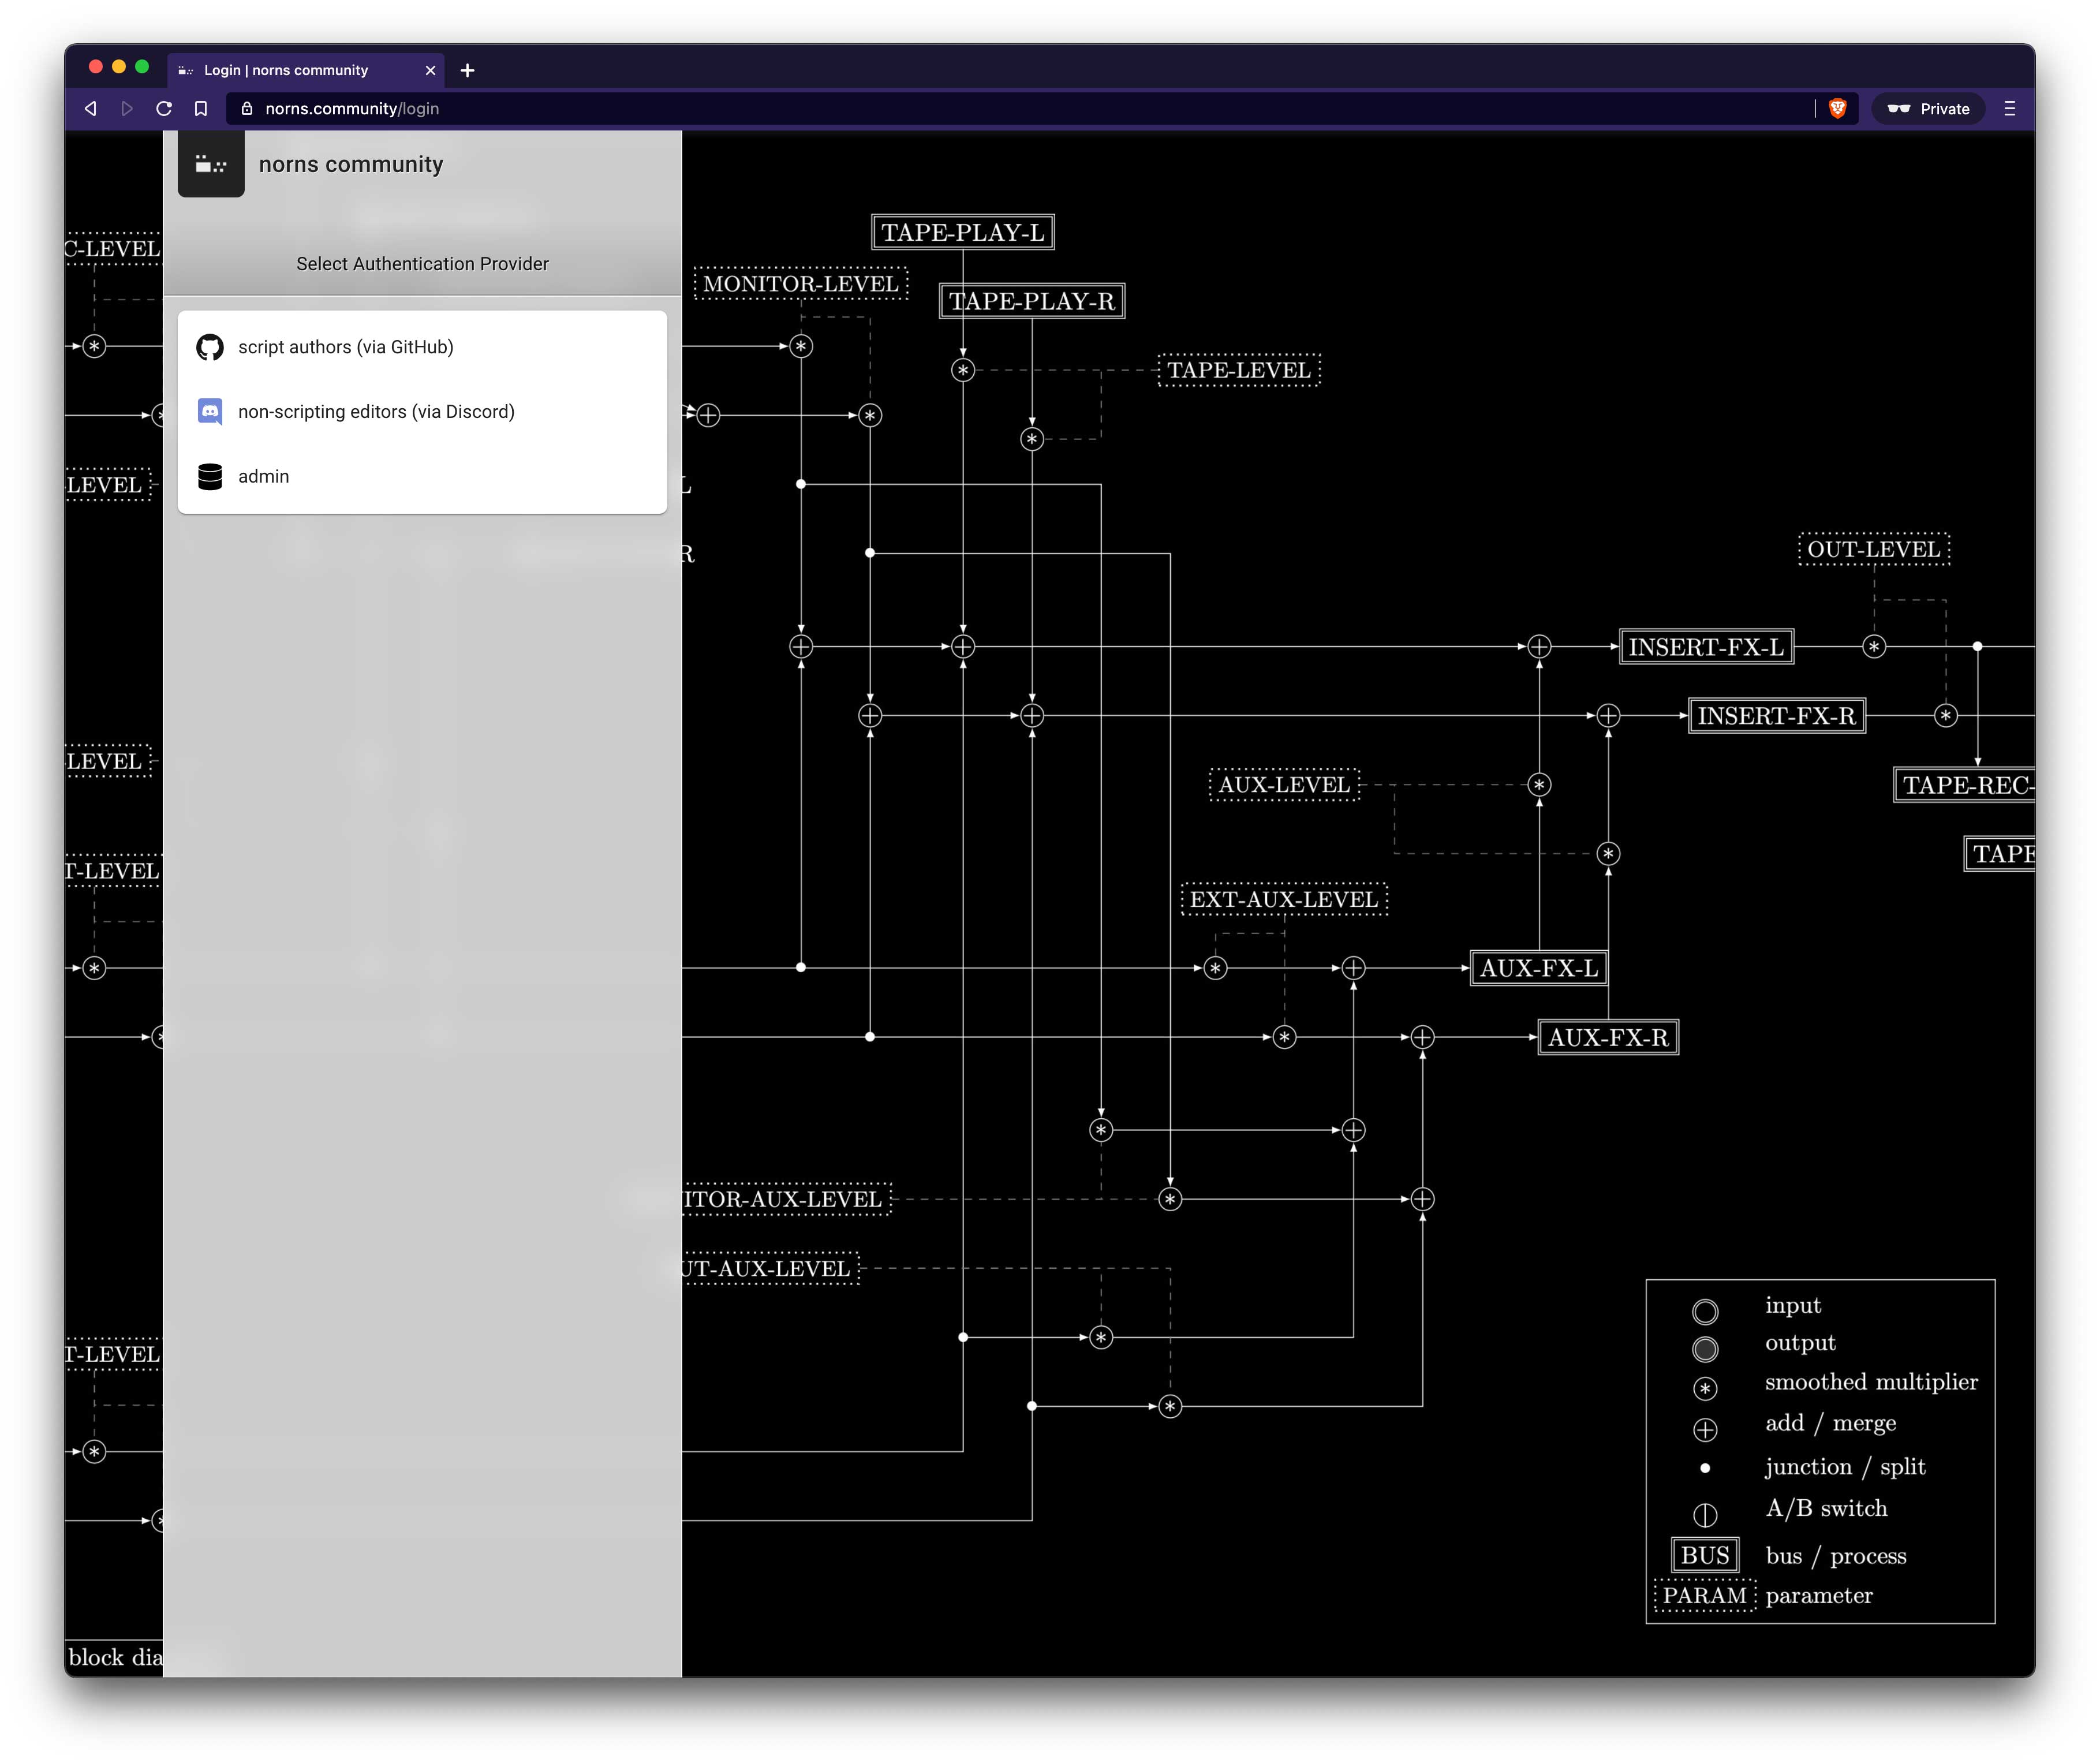The height and width of the screenshot is (1763, 2100).
Task: Click the PARAM legend box
Action: [x=1705, y=1595]
